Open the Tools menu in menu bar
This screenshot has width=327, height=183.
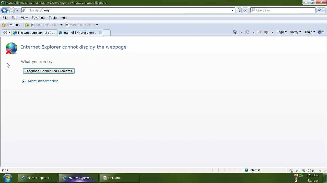click(x=53, y=18)
